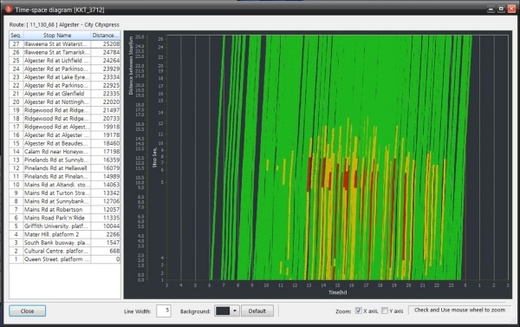Open the Background color dropdown arrow
520x327 pixels.
point(235,311)
